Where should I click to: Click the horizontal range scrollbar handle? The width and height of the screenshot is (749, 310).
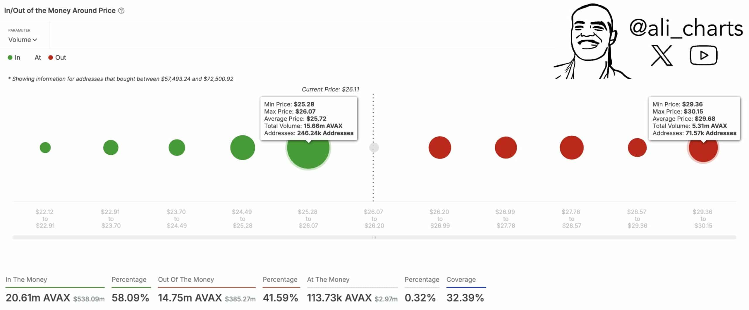pyautogui.click(x=374, y=237)
